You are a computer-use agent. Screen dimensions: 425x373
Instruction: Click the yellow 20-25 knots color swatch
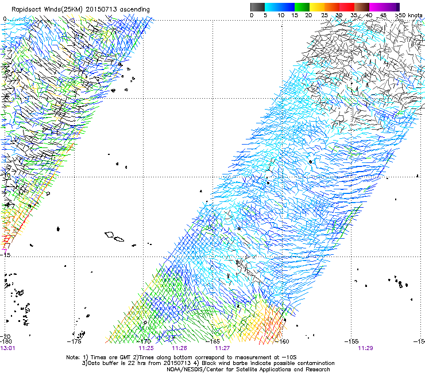click(317, 7)
